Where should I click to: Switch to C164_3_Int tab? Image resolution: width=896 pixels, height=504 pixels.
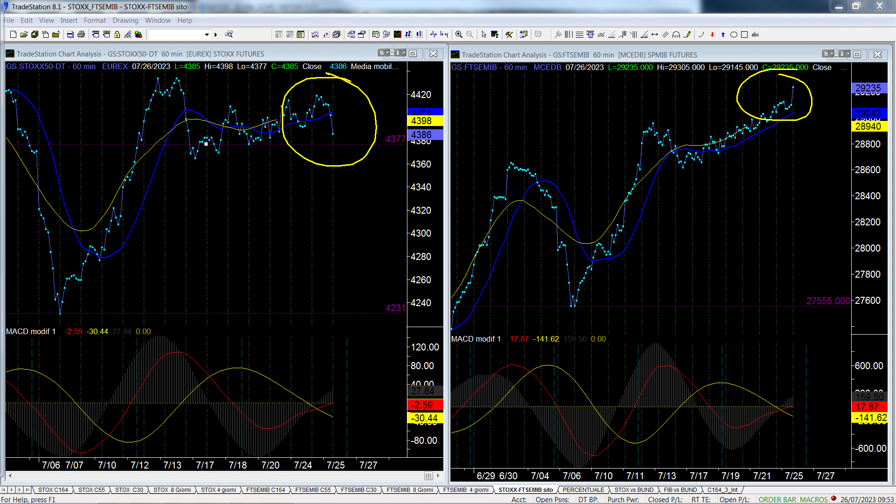(x=722, y=490)
